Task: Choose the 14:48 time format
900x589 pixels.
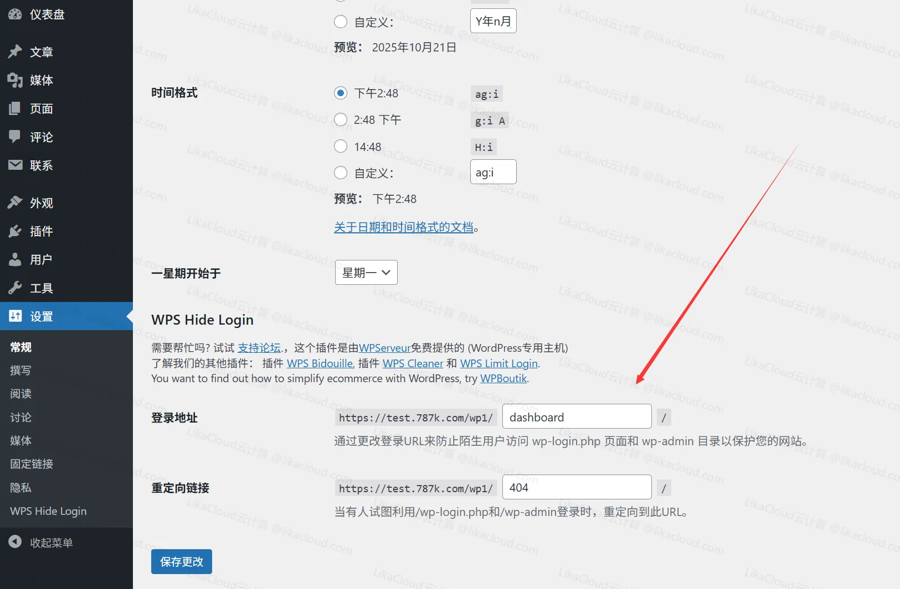Action: 341,146
